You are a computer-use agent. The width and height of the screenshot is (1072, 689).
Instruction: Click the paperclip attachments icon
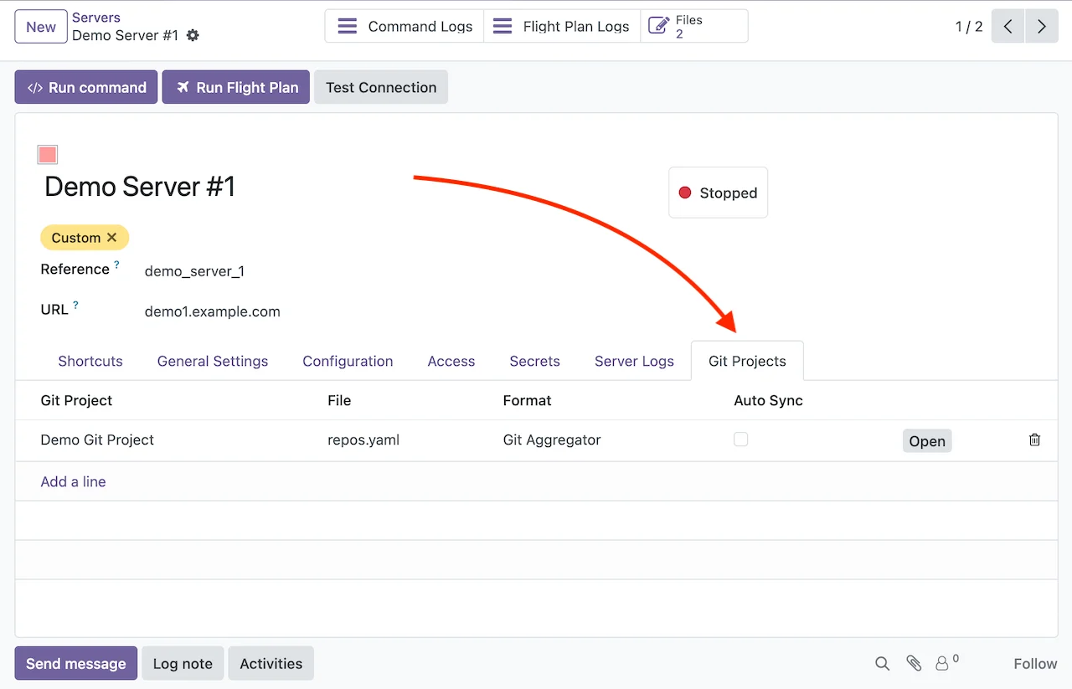click(x=914, y=664)
